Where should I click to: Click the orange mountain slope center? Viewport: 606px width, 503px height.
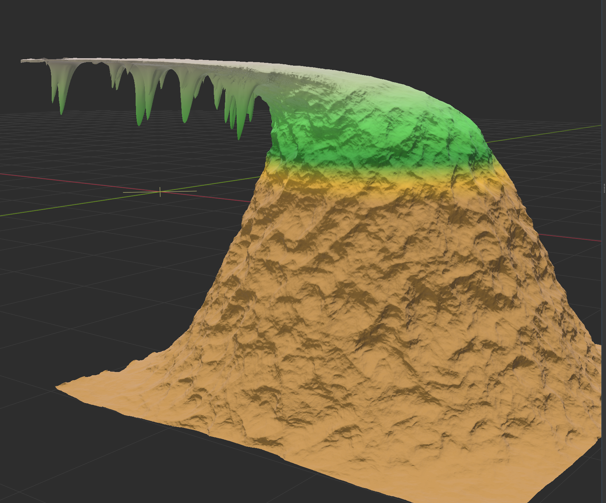pyautogui.click(x=375, y=303)
